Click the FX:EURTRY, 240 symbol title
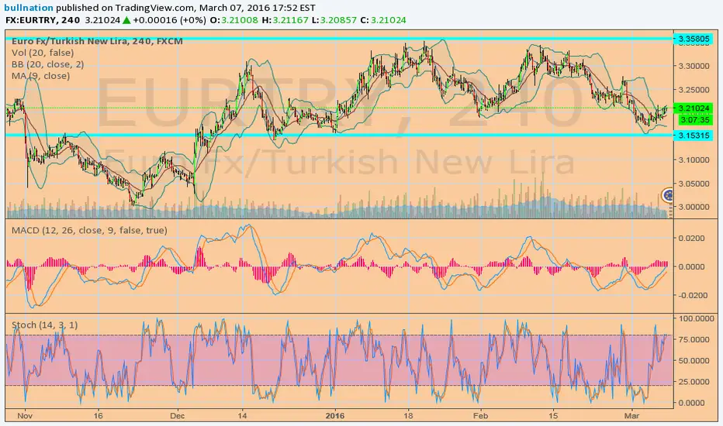The width and height of the screenshot is (723, 426). click(43, 20)
